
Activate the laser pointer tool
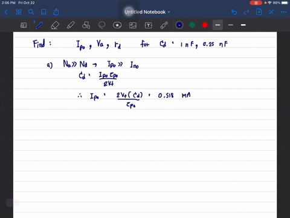pos(164,25)
